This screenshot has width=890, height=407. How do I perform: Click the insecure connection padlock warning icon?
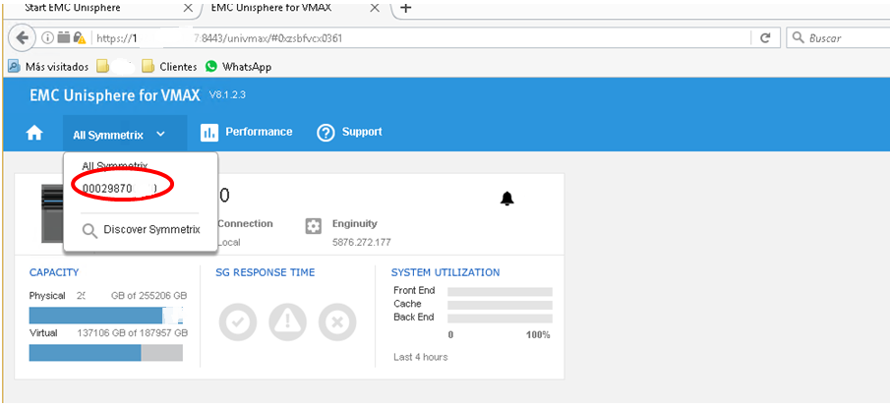point(80,38)
